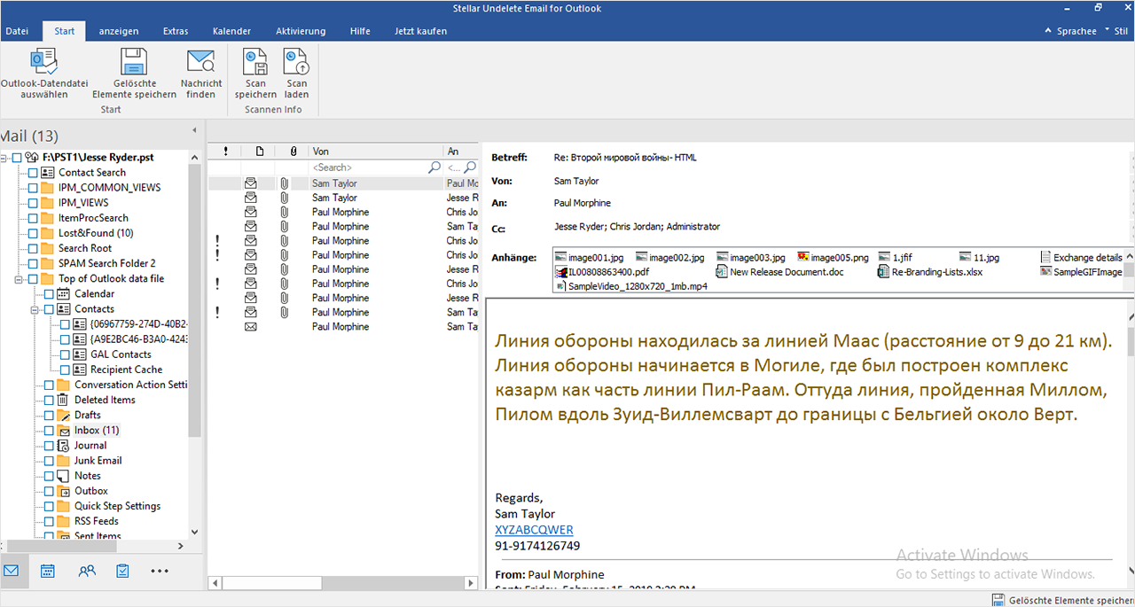Screen dimensions: 1135x607
Task: Click the XYZABCQWER link in message
Action: click(x=534, y=530)
